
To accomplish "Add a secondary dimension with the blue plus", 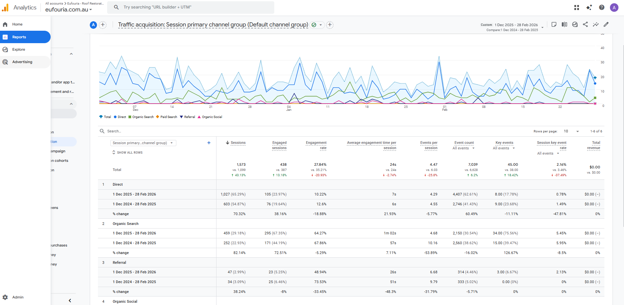I will tap(209, 143).
